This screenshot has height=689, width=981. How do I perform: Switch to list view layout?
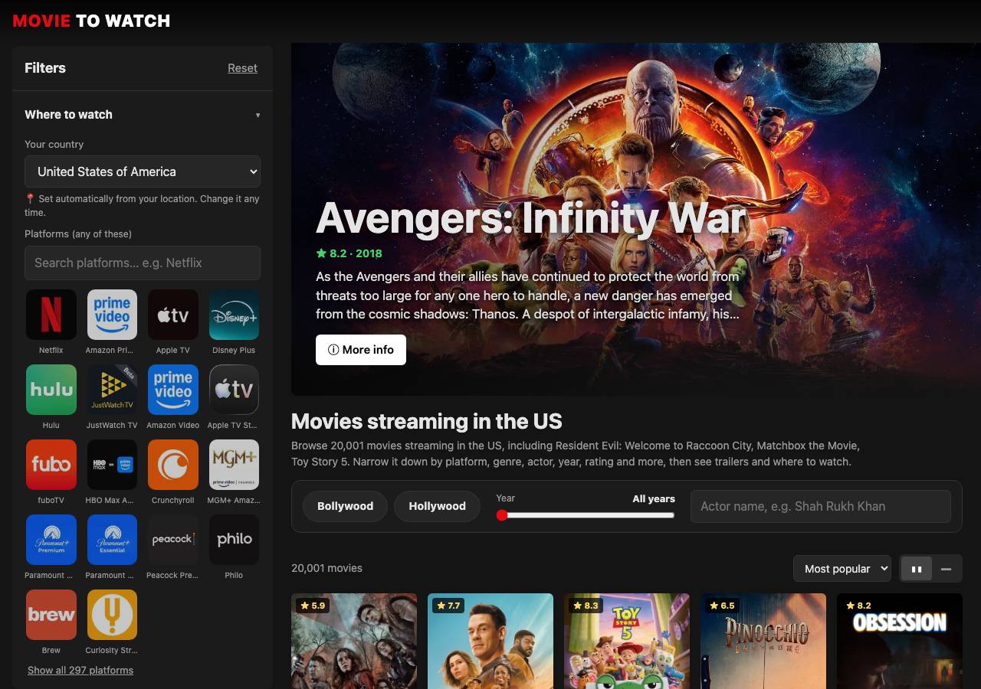[946, 569]
